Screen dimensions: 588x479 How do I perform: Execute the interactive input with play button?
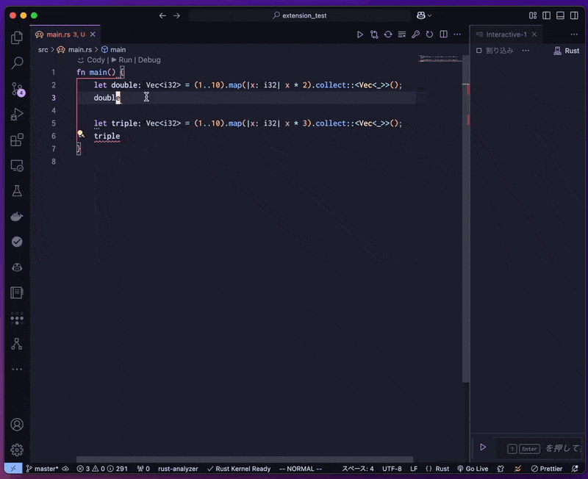pyautogui.click(x=483, y=447)
